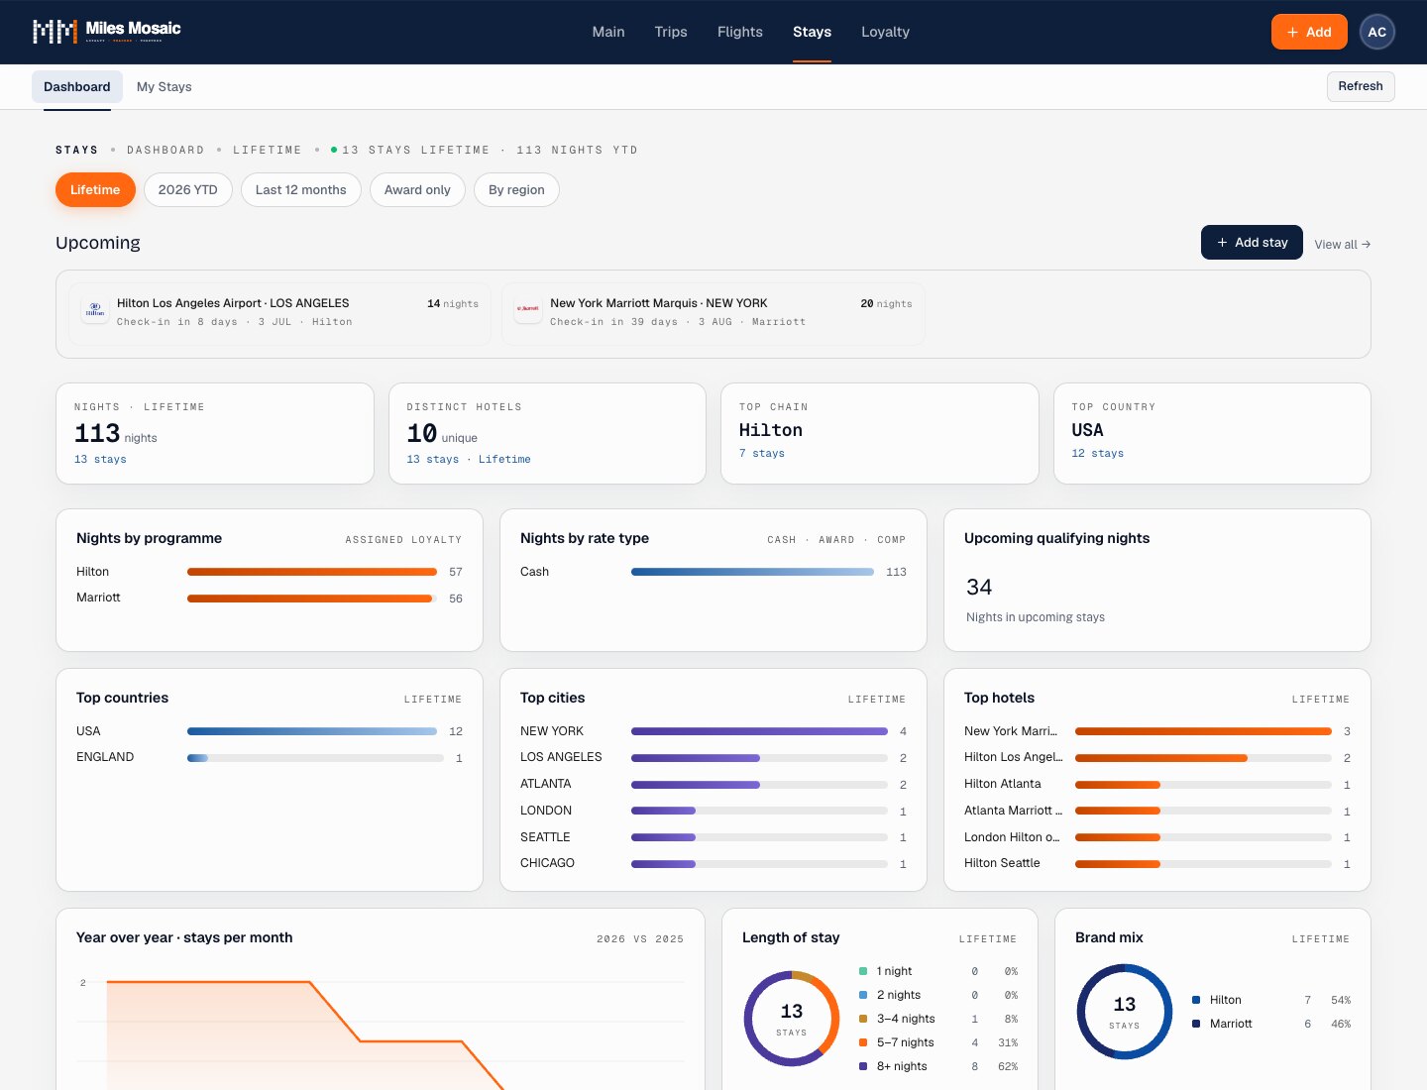Click the Refresh button

[x=1361, y=86]
